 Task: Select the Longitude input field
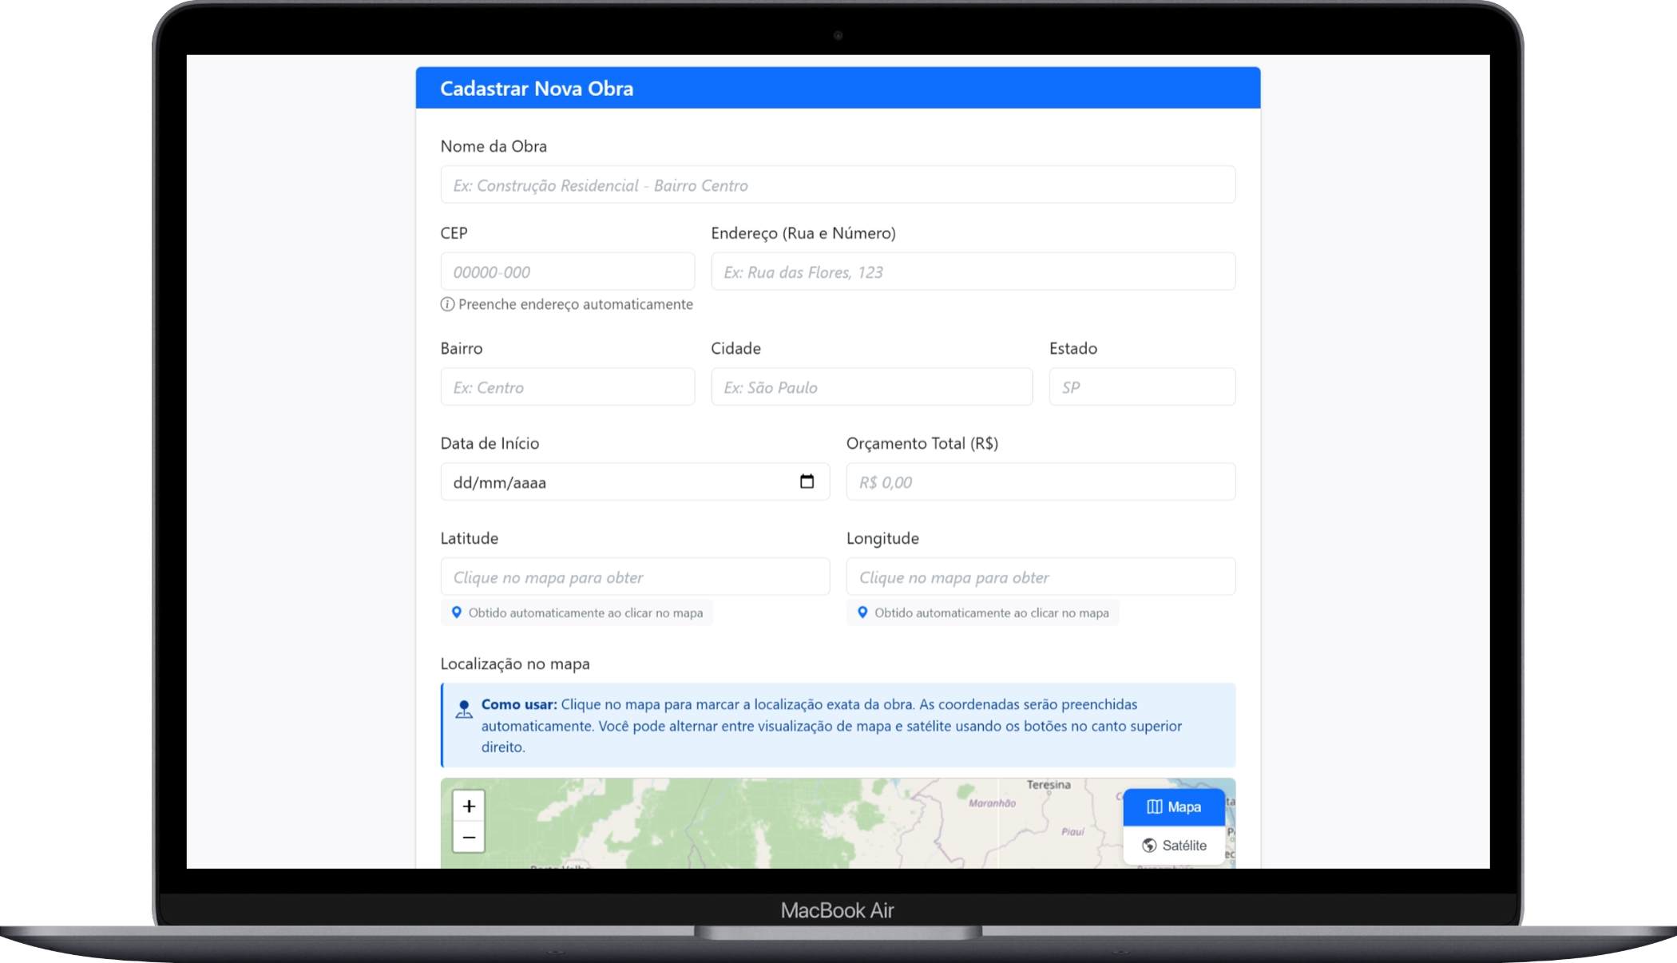click(x=1040, y=577)
